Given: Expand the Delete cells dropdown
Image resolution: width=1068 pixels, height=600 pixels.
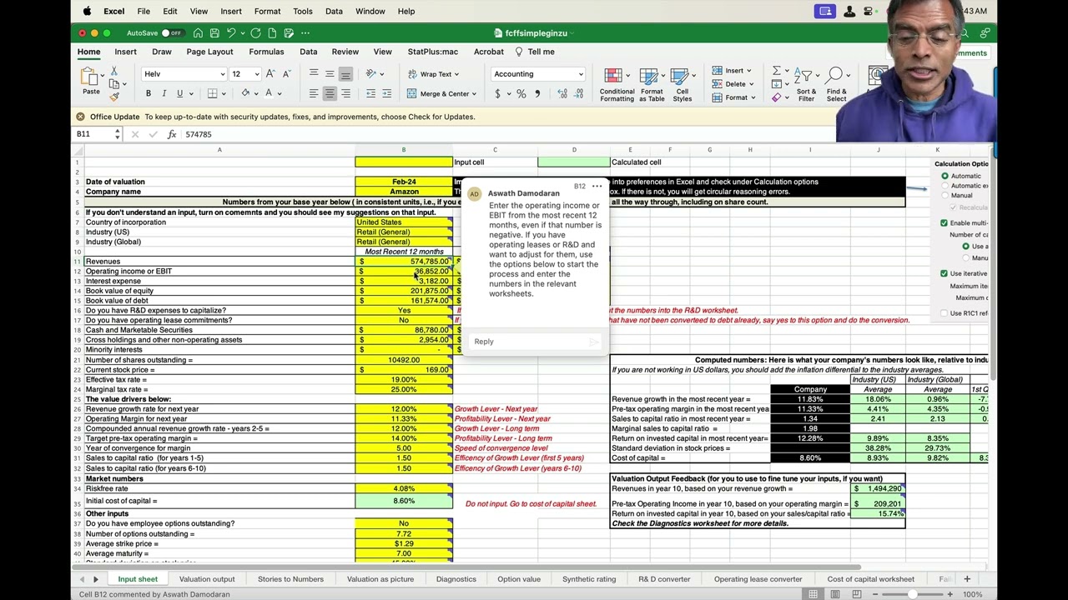Looking at the screenshot, I should coord(753,84).
